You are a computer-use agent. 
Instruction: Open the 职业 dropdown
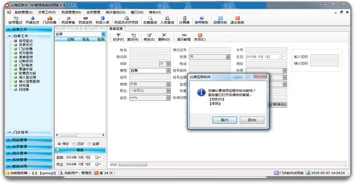click(168, 91)
